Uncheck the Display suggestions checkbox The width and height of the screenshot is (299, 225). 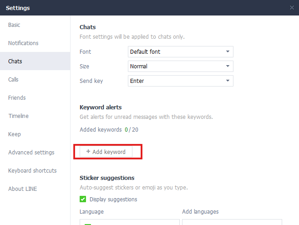(83, 199)
